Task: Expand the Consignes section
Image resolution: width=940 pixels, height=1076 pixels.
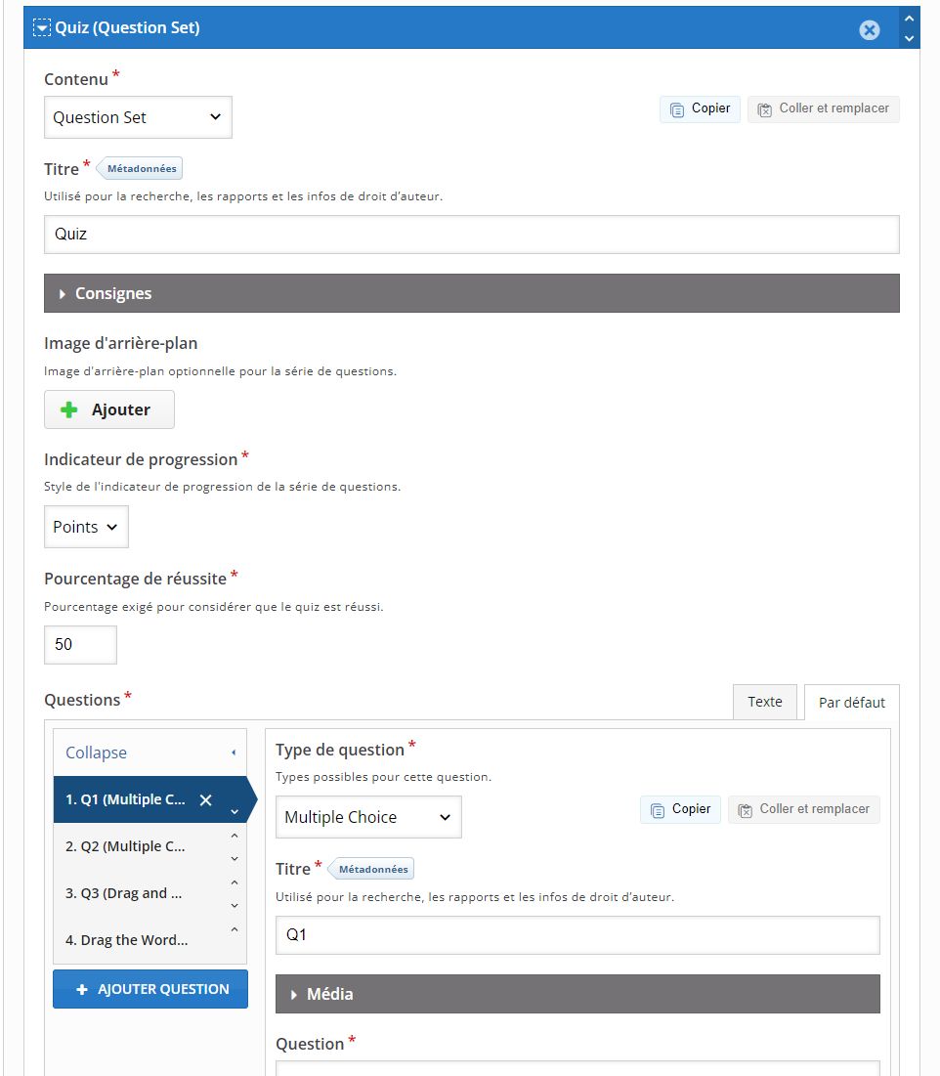Action: pyautogui.click(x=471, y=293)
